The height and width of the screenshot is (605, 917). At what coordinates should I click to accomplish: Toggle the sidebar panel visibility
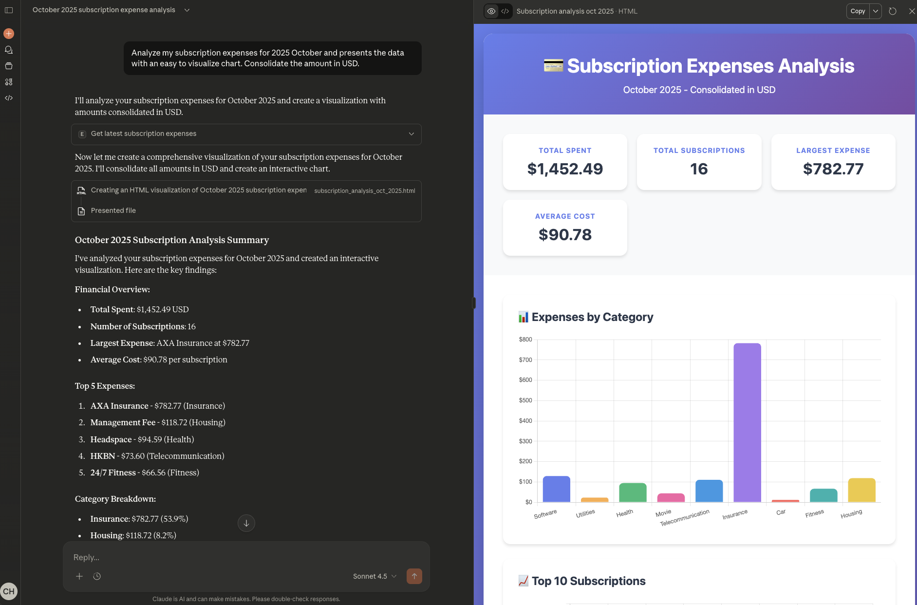click(9, 10)
